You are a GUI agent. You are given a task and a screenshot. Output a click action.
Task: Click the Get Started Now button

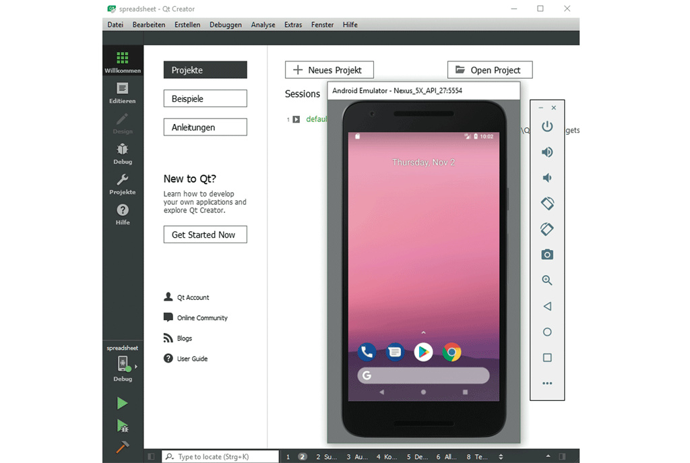(x=205, y=235)
